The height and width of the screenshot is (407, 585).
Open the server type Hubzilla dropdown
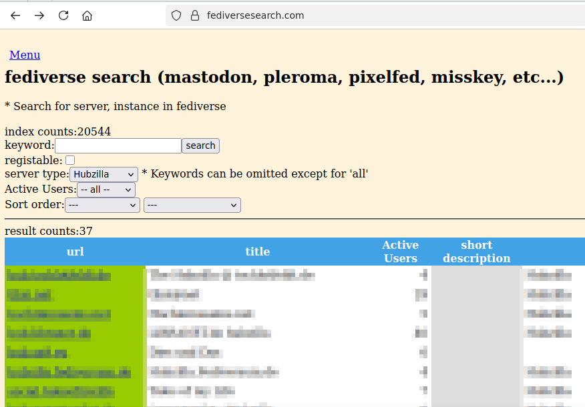pyautogui.click(x=104, y=174)
